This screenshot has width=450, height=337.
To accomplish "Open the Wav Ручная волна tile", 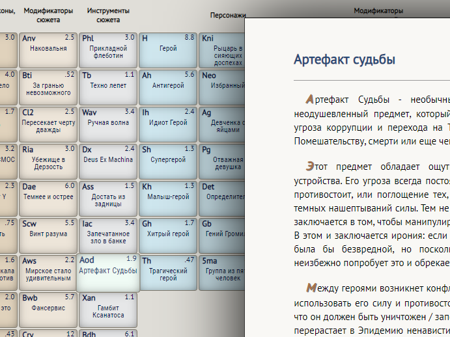I will (108, 124).
